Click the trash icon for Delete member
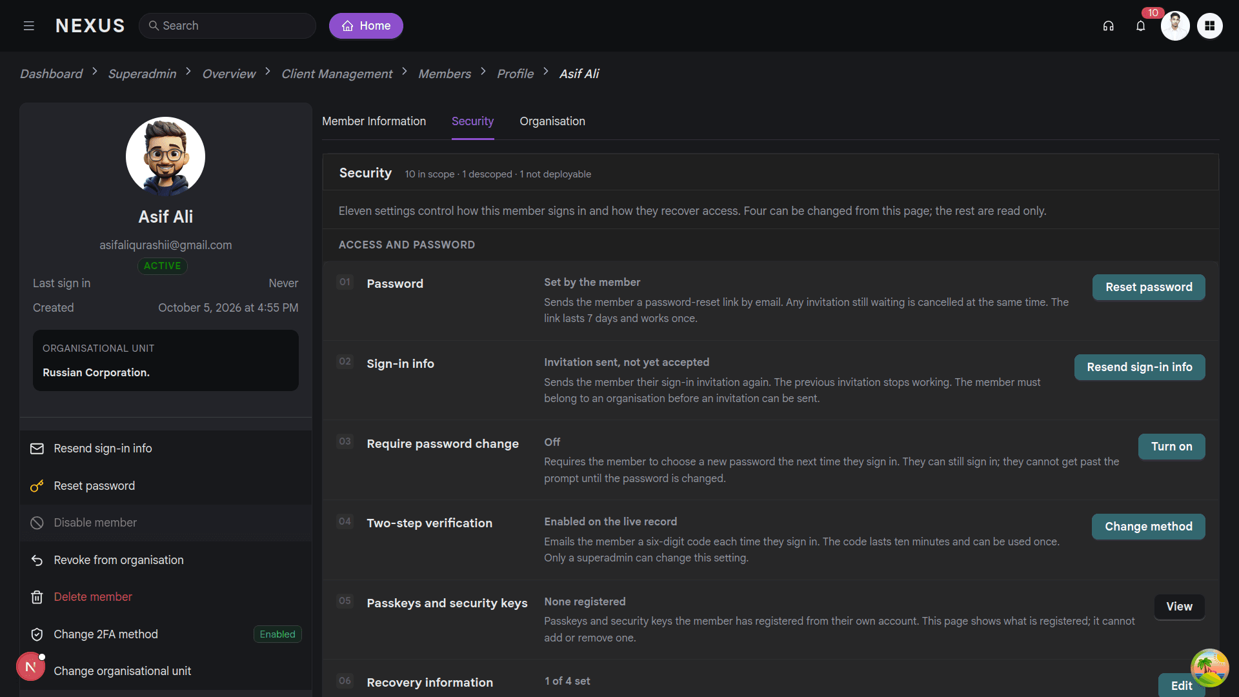This screenshot has height=697, width=1239. point(37,597)
